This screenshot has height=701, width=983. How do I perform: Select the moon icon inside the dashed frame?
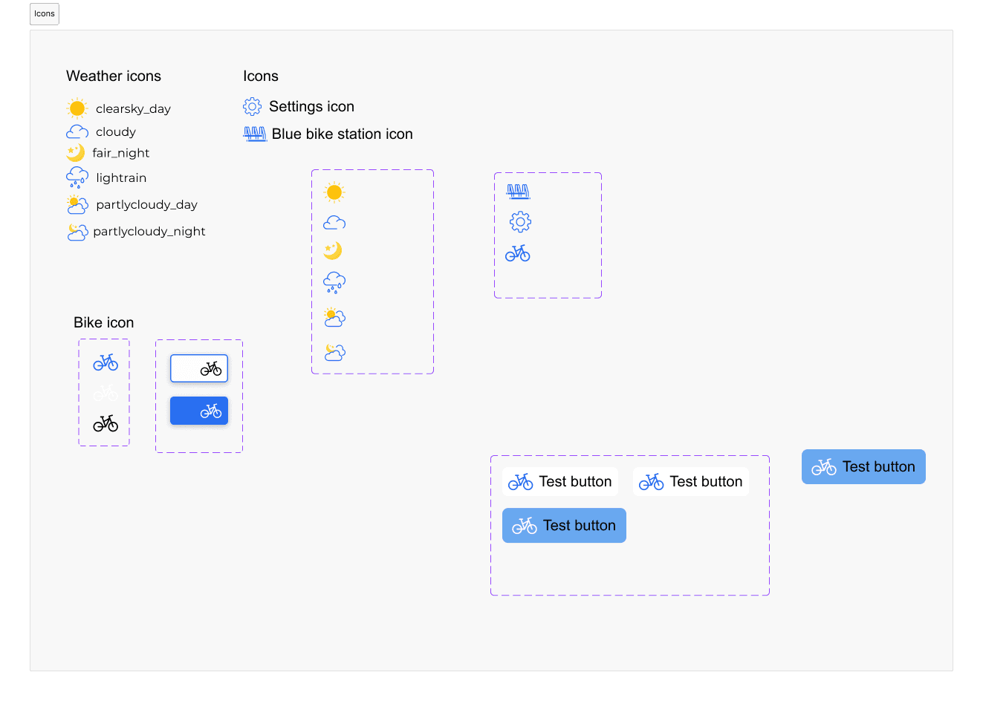click(332, 250)
